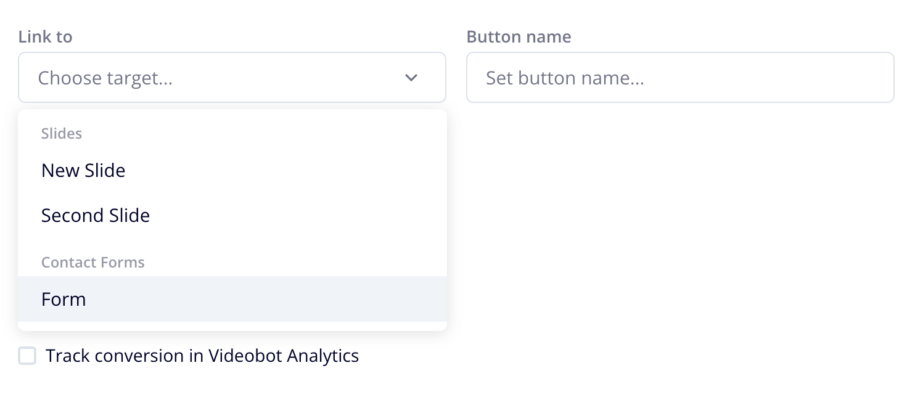Click the Choose target placeholder text
Image resolution: width=907 pixels, height=413 pixels.
pyautogui.click(x=106, y=78)
